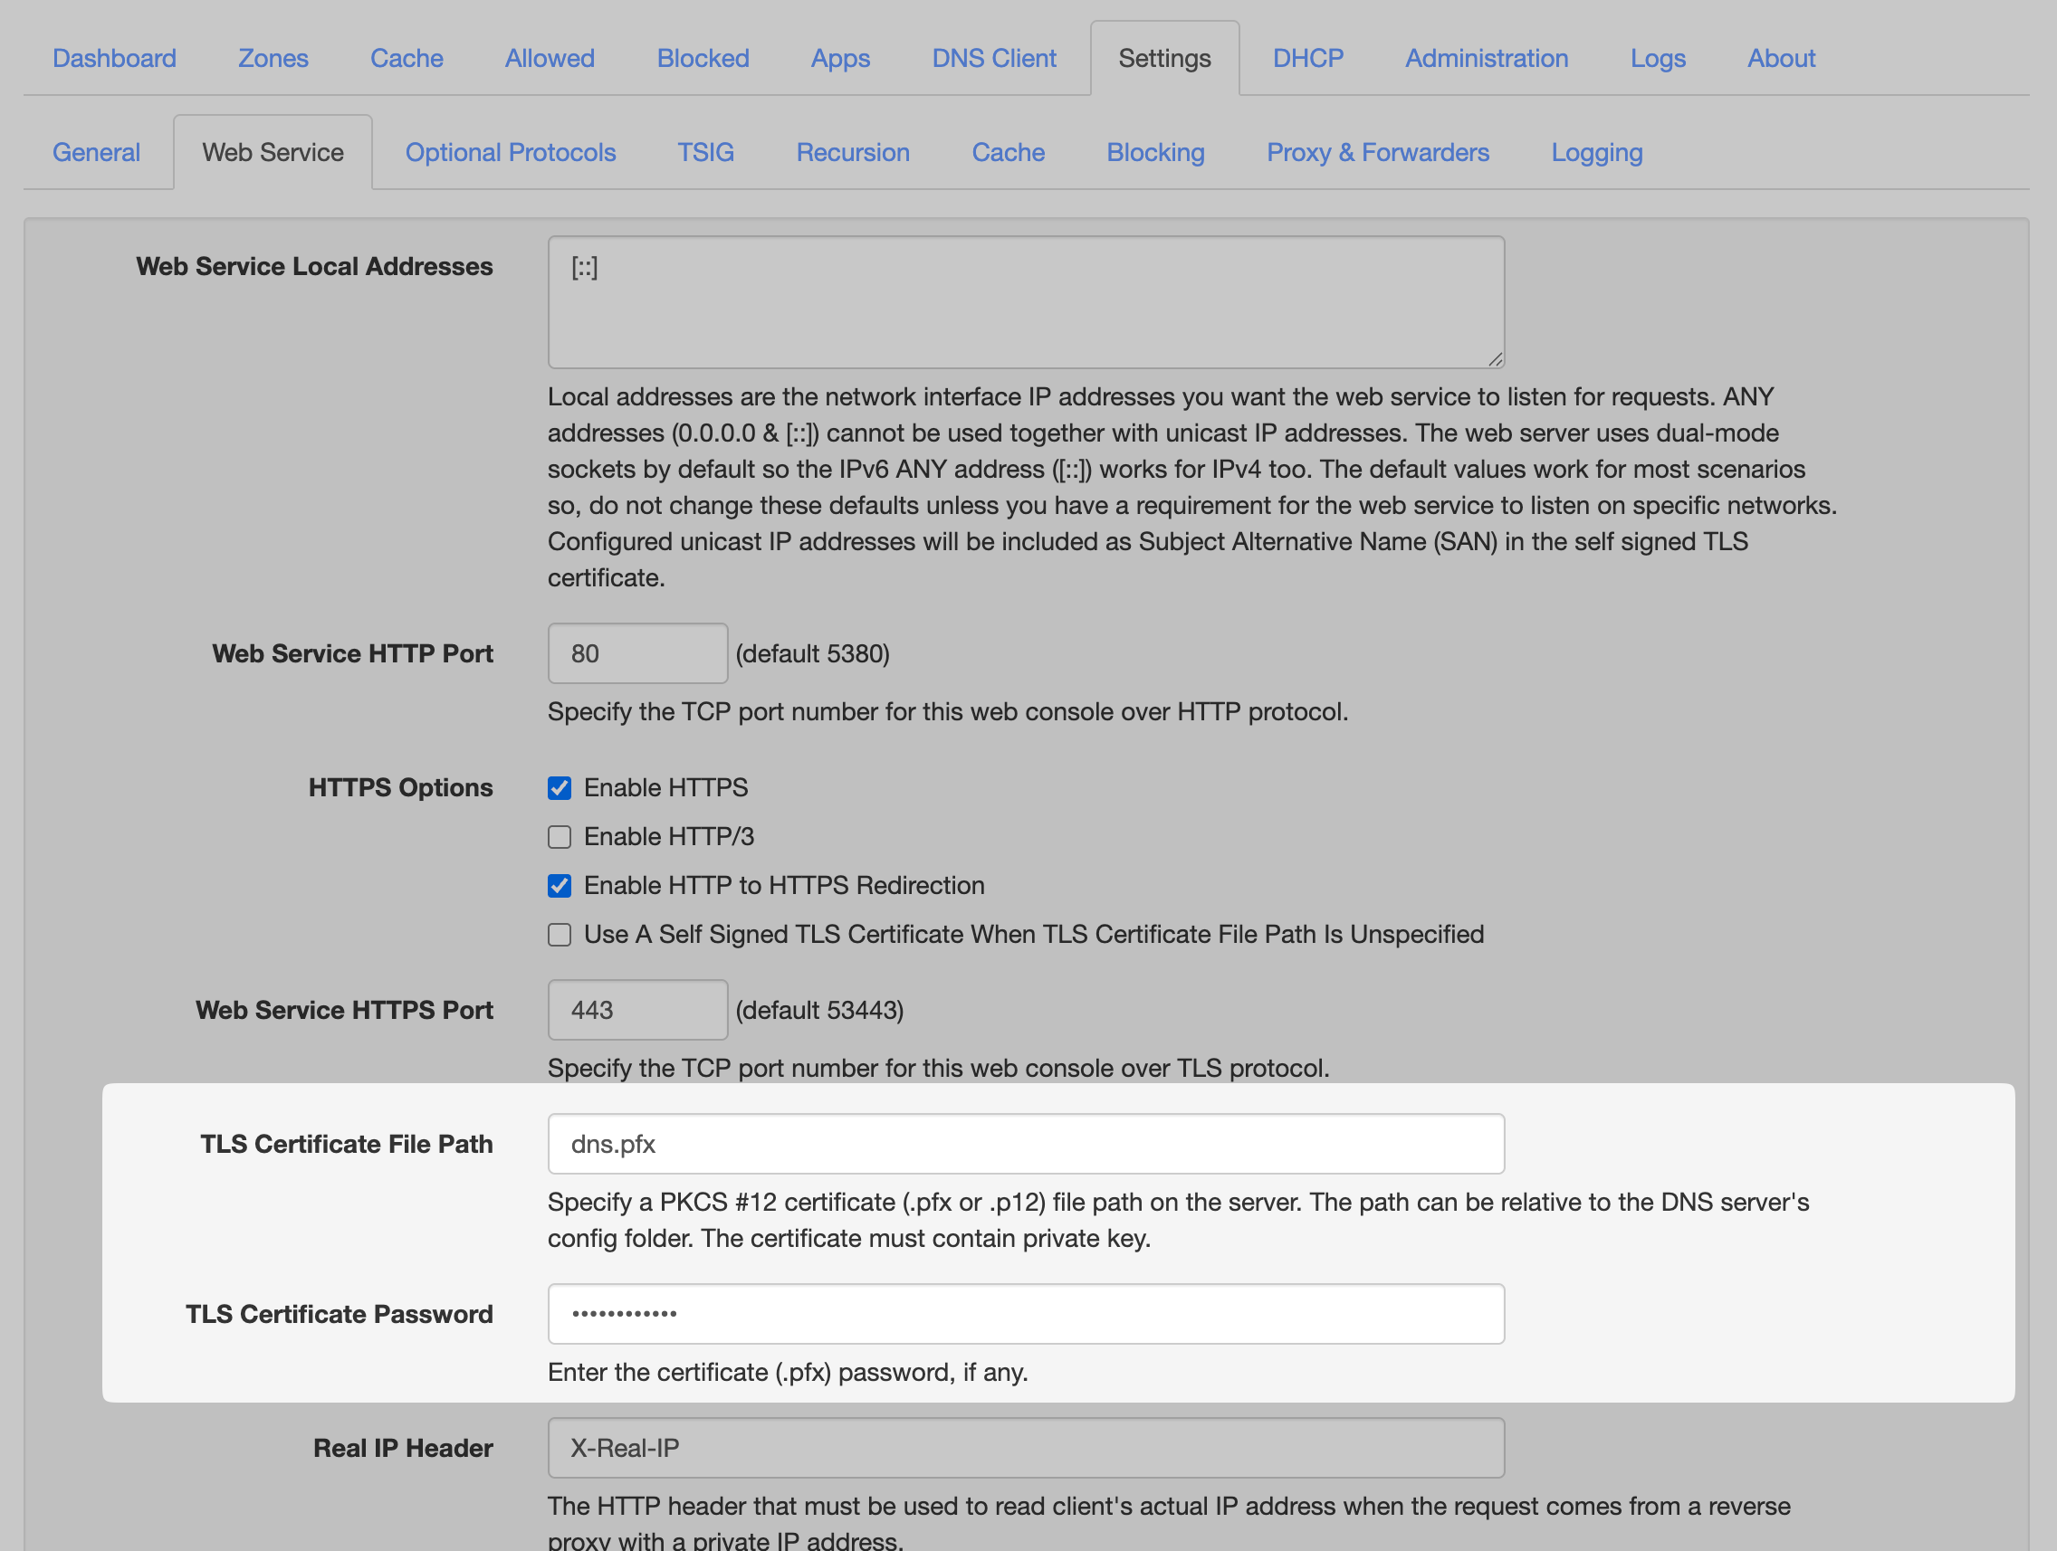Click the Web Service HTTP Port field
The height and width of the screenshot is (1551, 2057).
tap(637, 653)
